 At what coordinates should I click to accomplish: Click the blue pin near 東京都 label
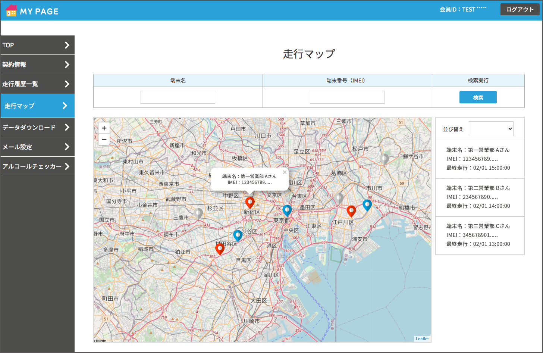point(287,210)
